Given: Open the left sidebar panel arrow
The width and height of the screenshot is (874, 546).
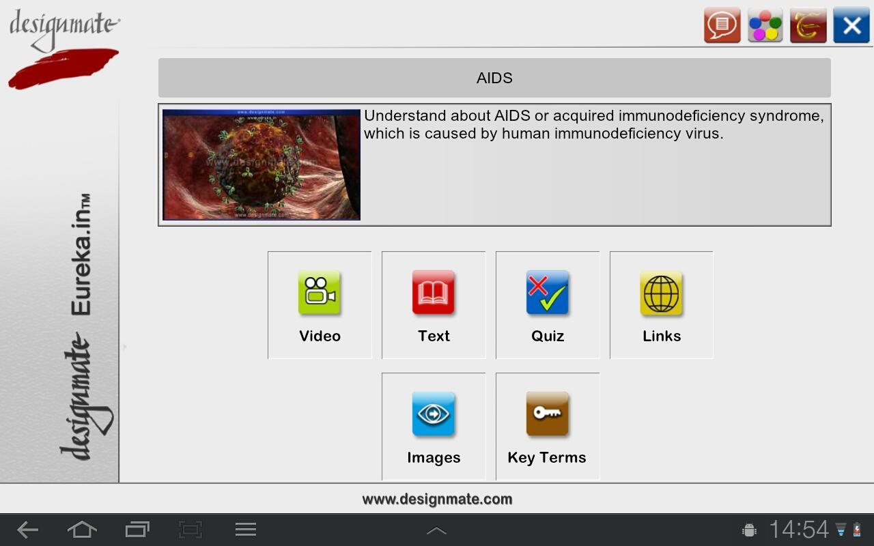Looking at the screenshot, I should pos(125,347).
